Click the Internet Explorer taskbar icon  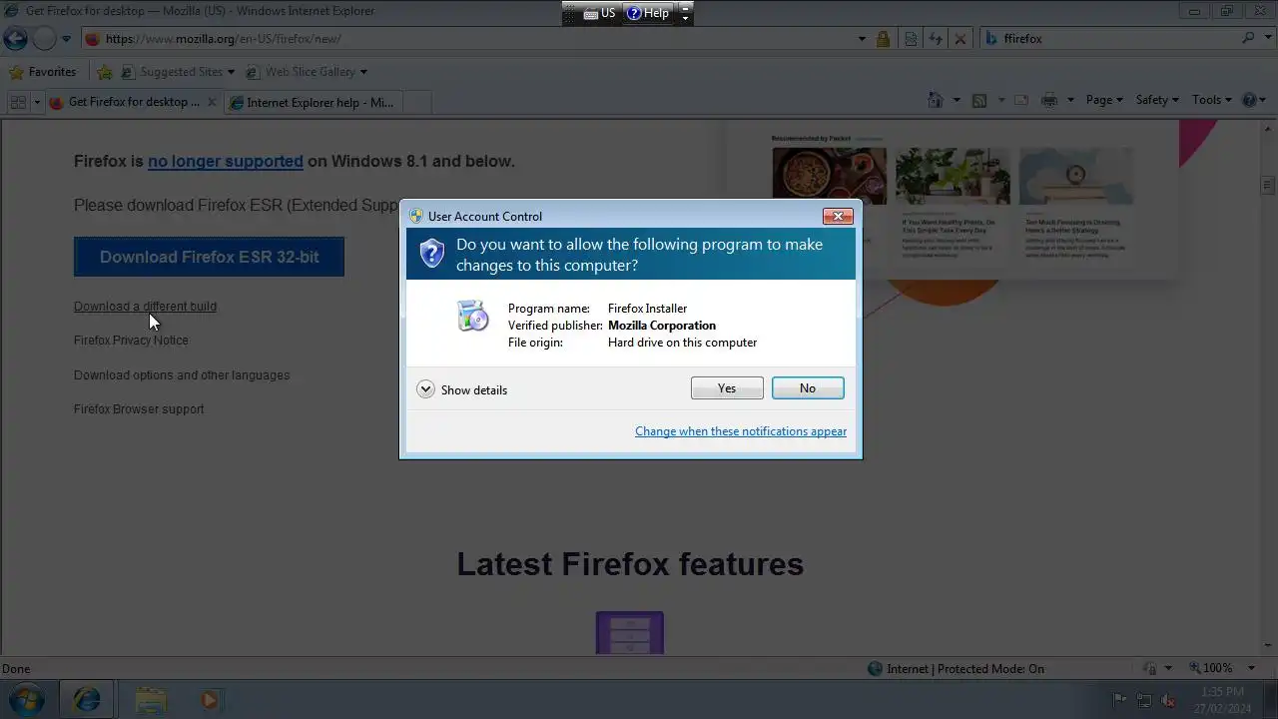[87, 700]
